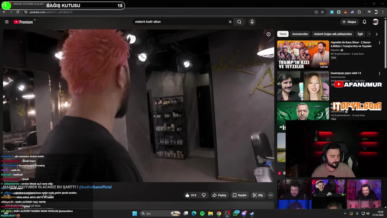Save video with Kaydet button
The height and width of the screenshot is (218, 387).
[x=239, y=195]
